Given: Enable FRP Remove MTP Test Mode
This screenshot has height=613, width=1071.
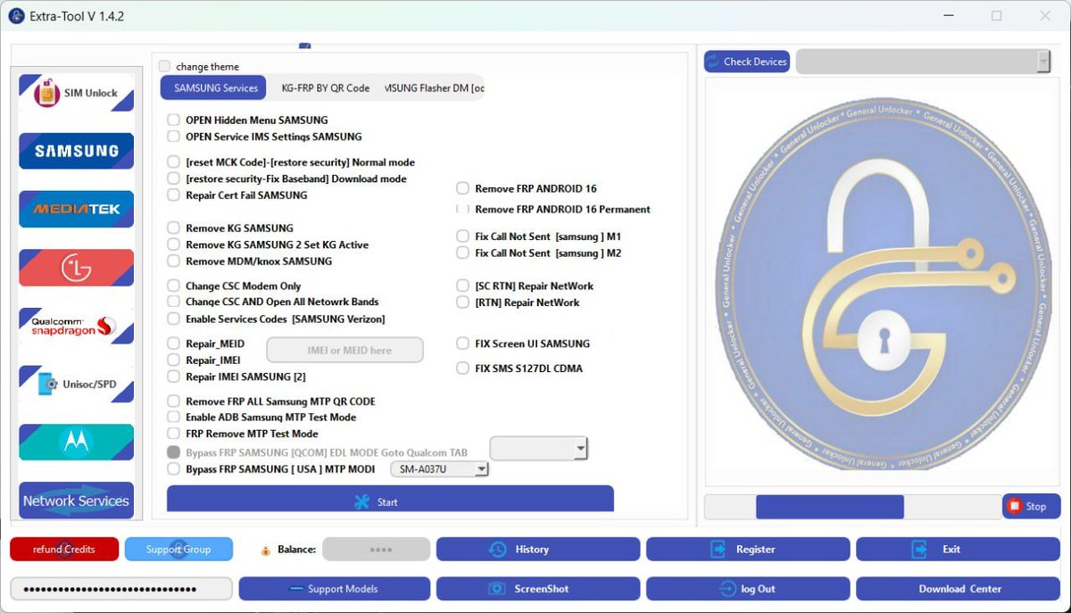Looking at the screenshot, I should (x=173, y=434).
